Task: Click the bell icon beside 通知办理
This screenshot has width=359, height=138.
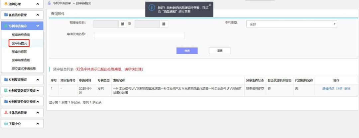Action: coord(6,4)
